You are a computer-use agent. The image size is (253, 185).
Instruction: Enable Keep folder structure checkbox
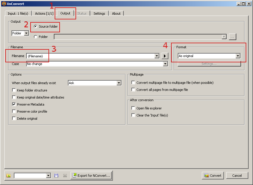(14, 90)
